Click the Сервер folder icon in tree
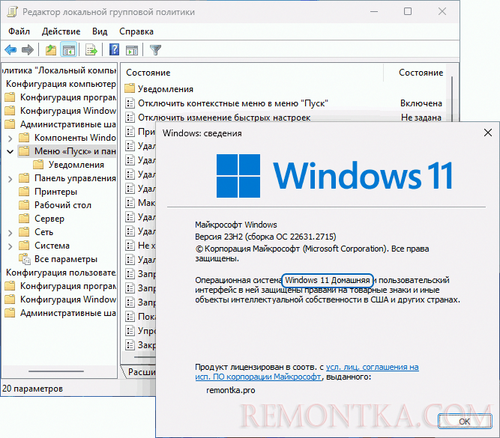The width and height of the screenshot is (500, 438). pyautogui.click(x=24, y=219)
